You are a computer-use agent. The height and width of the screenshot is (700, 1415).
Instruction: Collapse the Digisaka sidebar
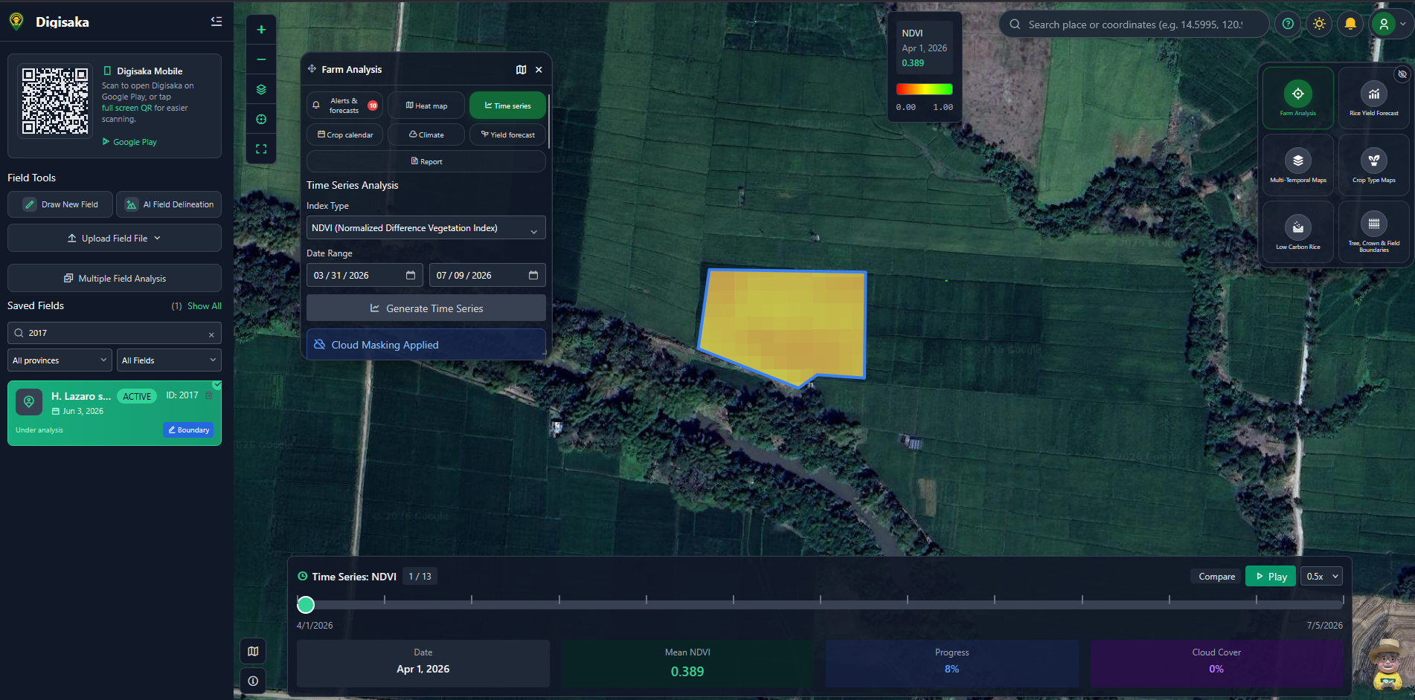click(x=216, y=22)
